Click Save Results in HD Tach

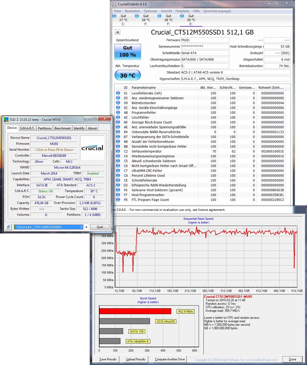pyautogui.click(x=108, y=359)
